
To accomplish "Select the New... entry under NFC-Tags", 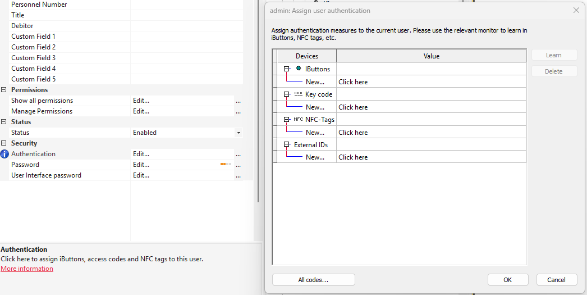I will click(315, 133).
